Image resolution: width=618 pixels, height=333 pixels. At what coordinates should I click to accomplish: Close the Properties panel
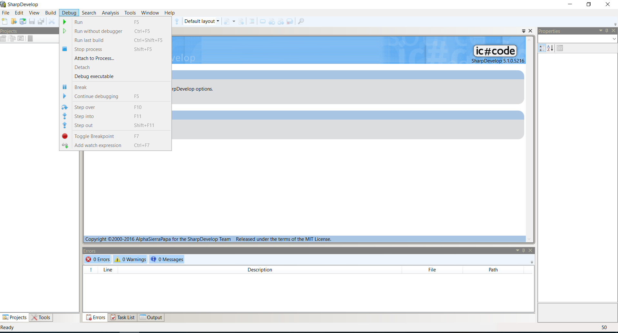pyautogui.click(x=613, y=31)
